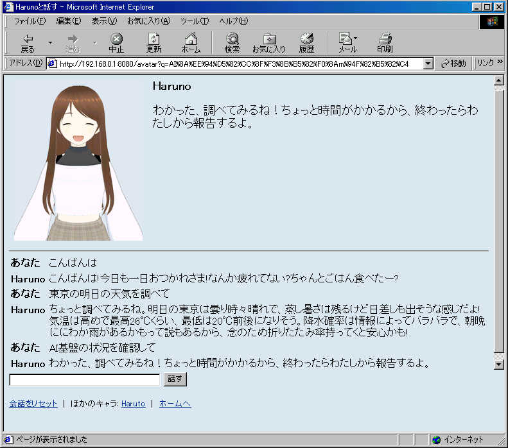This screenshot has width=508, height=448.
Task: Click the Windows logo throbber icon
Action: (492, 22)
